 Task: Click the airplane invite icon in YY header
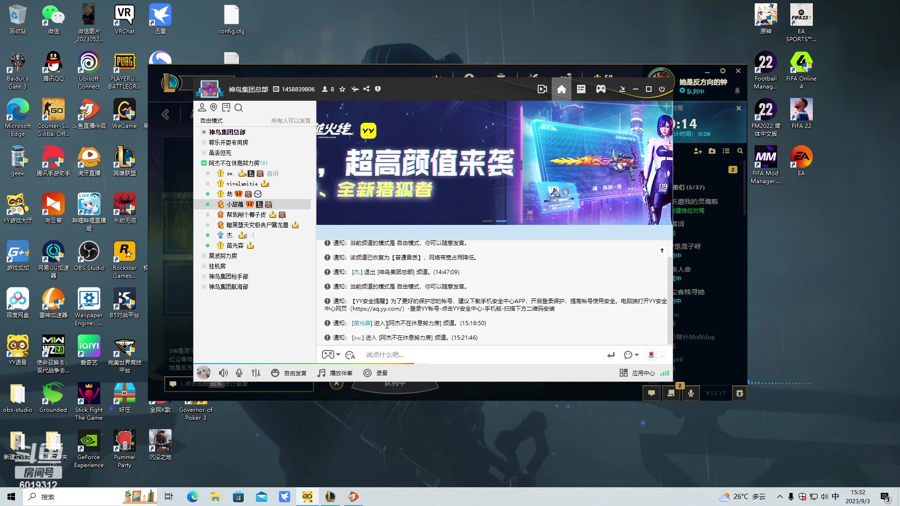click(355, 89)
